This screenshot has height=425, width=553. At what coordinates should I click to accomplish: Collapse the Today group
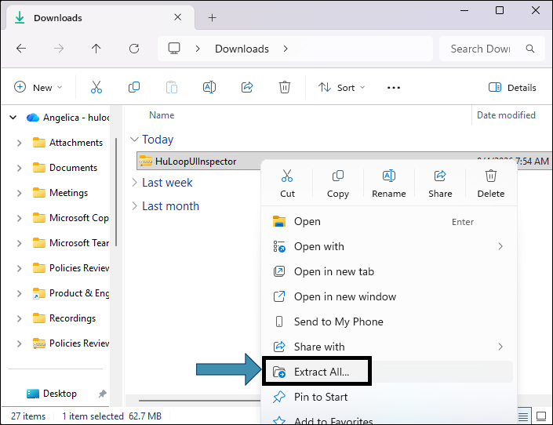[134, 140]
